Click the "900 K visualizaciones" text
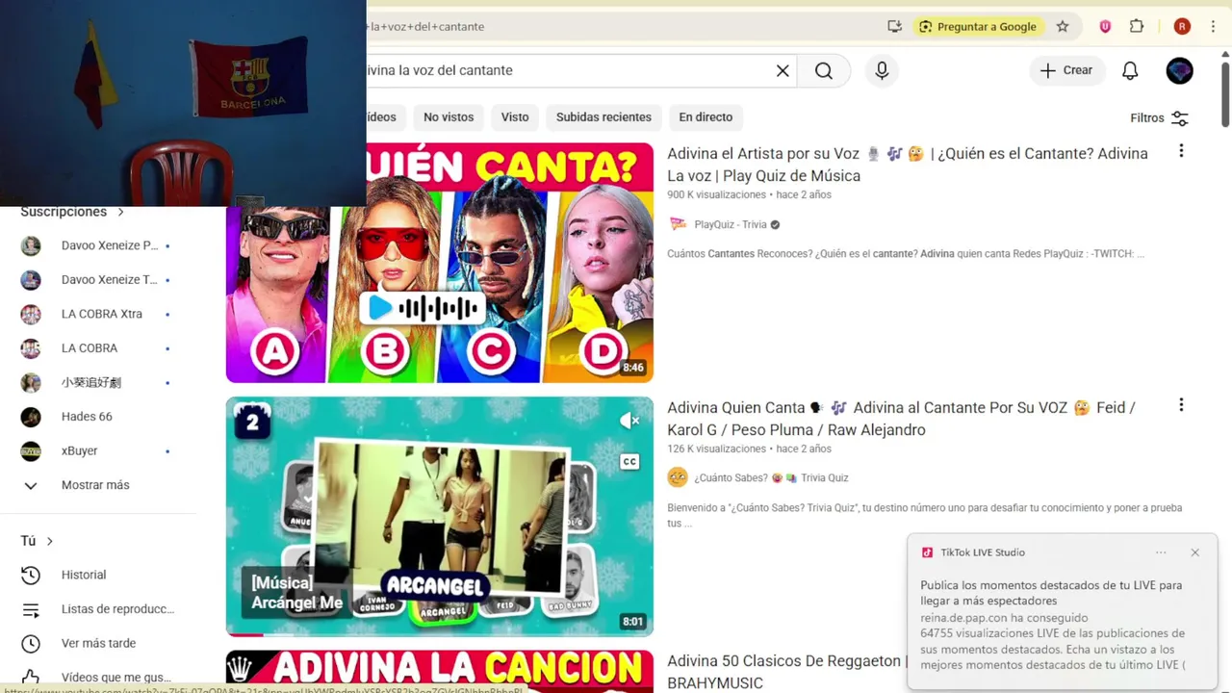The image size is (1232, 693). click(716, 194)
